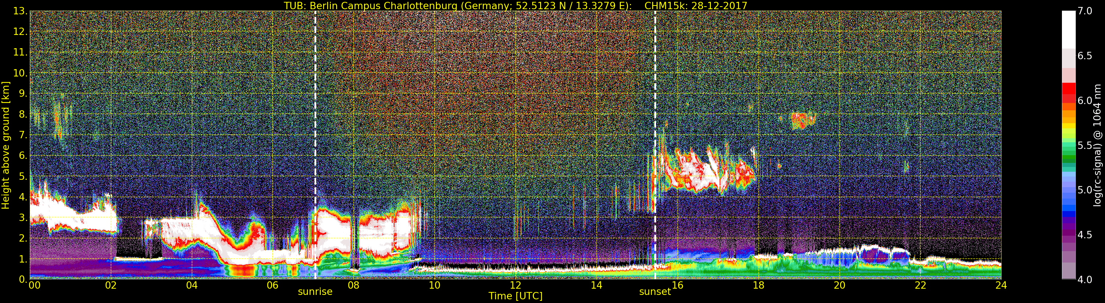Click the colorbar tick label '5.0'

click(x=1085, y=190)
